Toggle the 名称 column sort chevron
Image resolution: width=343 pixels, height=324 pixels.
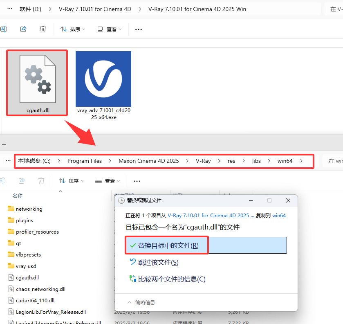(61, 191)
